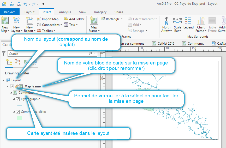Select List By Map Frame icon

[26, 62]
